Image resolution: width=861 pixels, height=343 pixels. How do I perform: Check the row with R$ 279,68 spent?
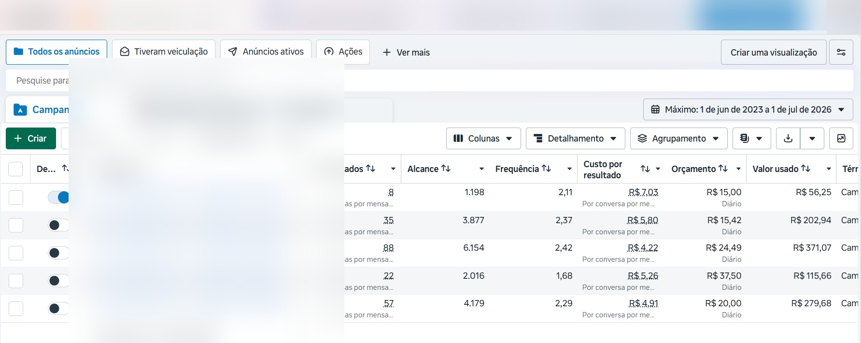(x=16, y=308)
